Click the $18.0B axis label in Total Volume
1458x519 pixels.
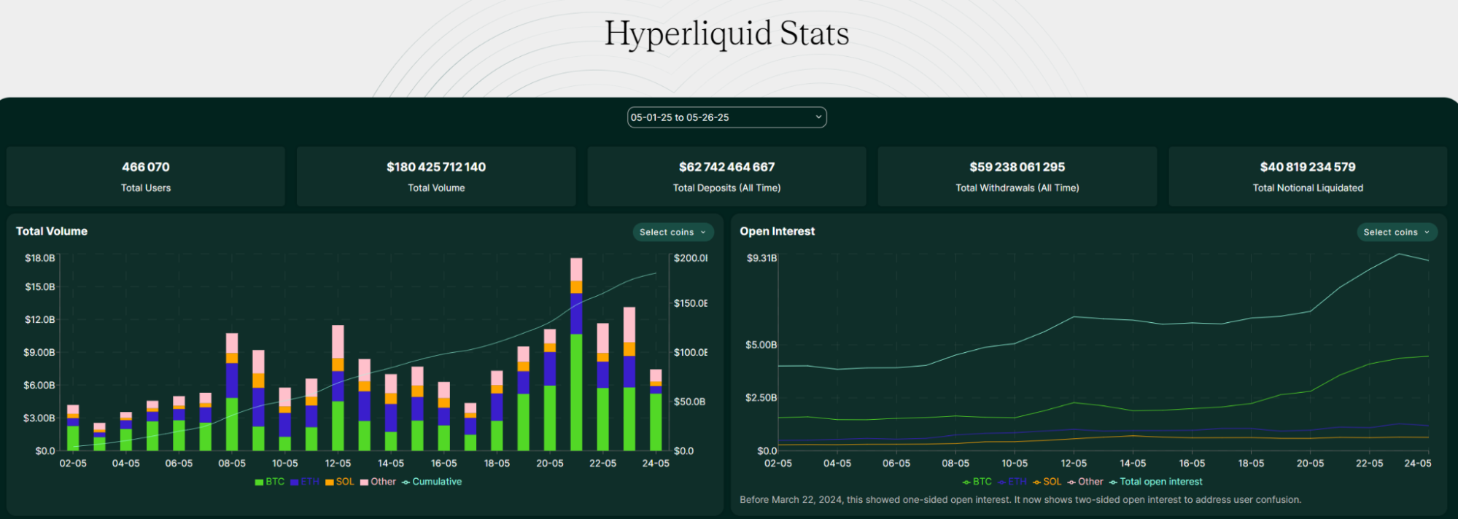click(39, 258)
